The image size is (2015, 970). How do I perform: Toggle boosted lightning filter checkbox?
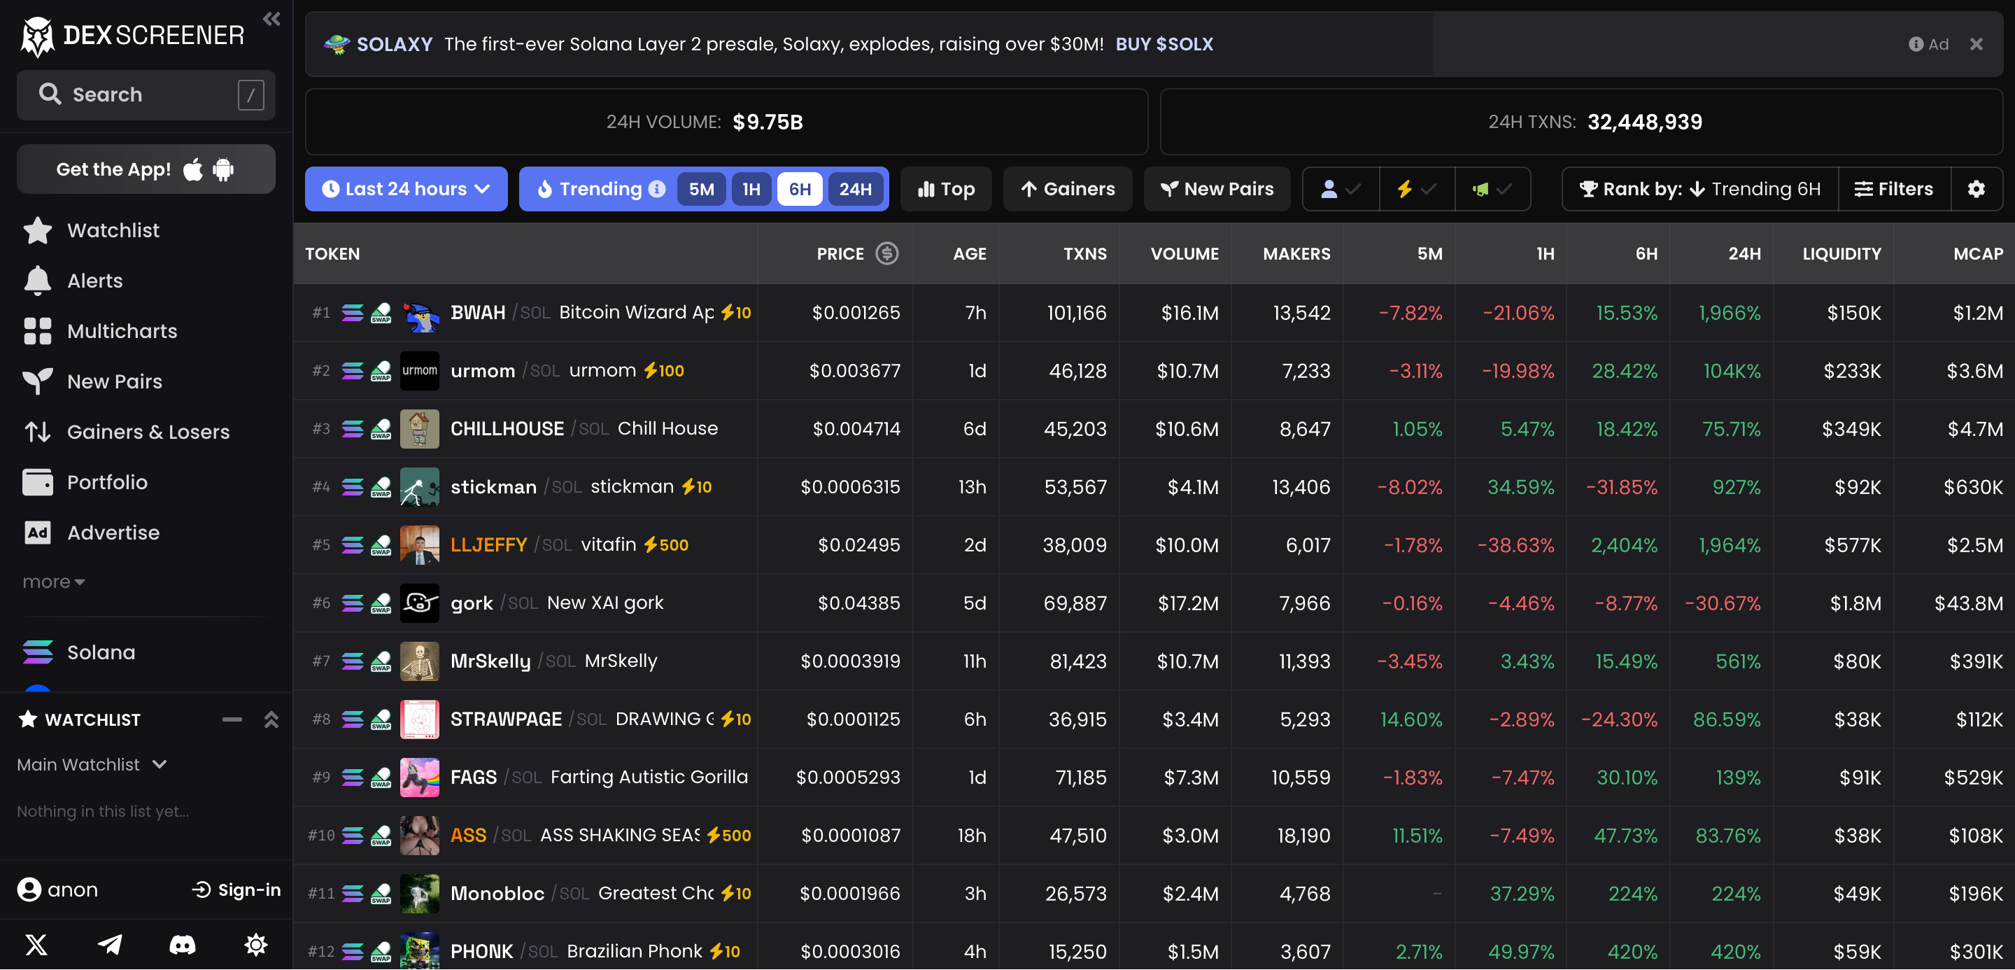click(1417, 188)
